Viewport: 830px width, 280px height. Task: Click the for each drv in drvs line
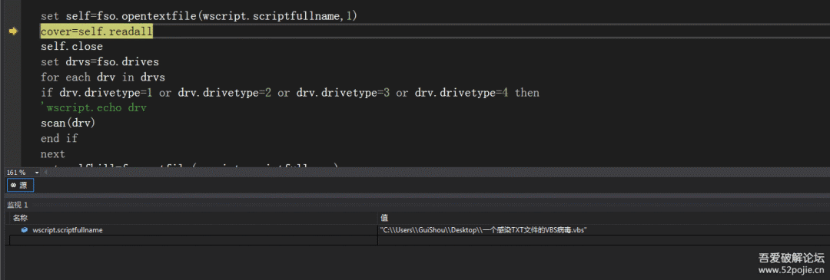(103, 77)
